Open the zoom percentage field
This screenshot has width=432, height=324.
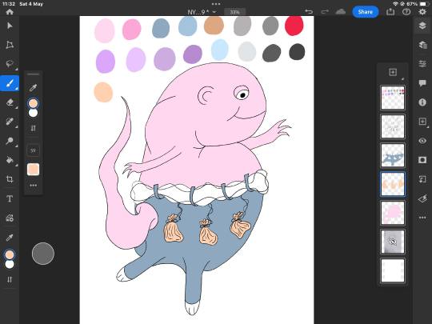(234, 12)
